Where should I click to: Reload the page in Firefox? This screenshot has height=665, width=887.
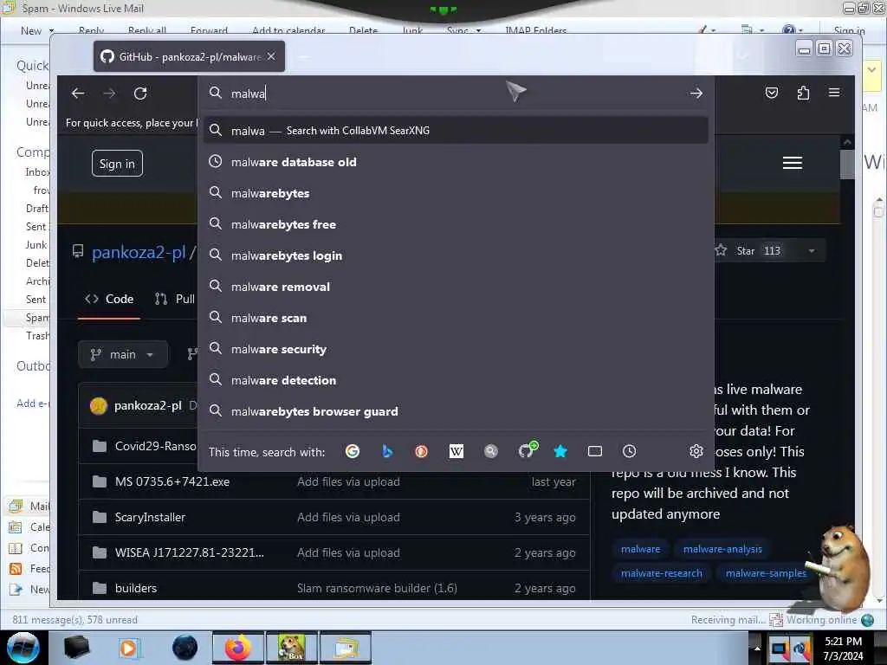[x=140, y=94]
